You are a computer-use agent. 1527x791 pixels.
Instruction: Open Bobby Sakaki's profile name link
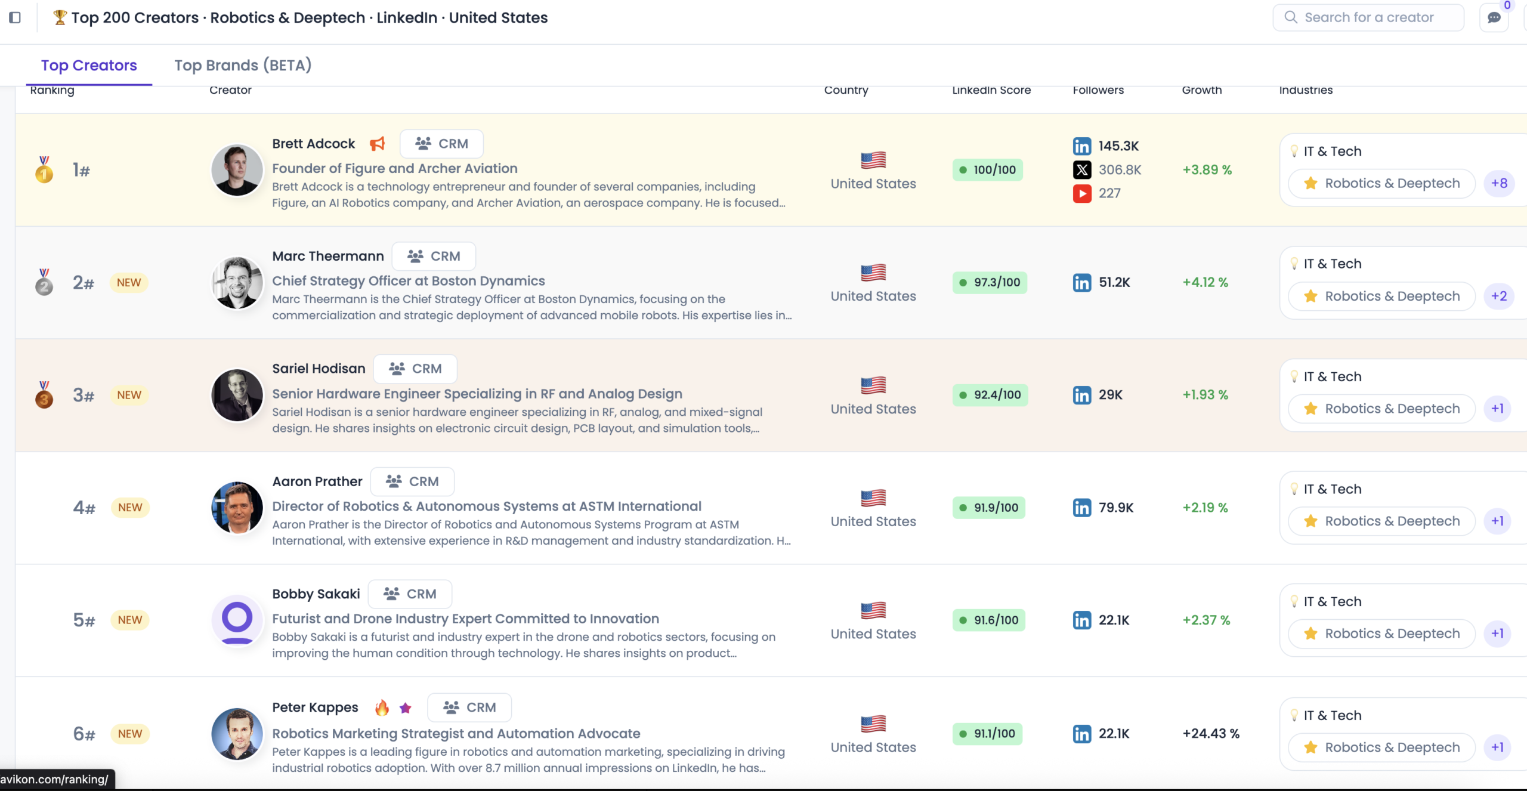click(316, 594)
